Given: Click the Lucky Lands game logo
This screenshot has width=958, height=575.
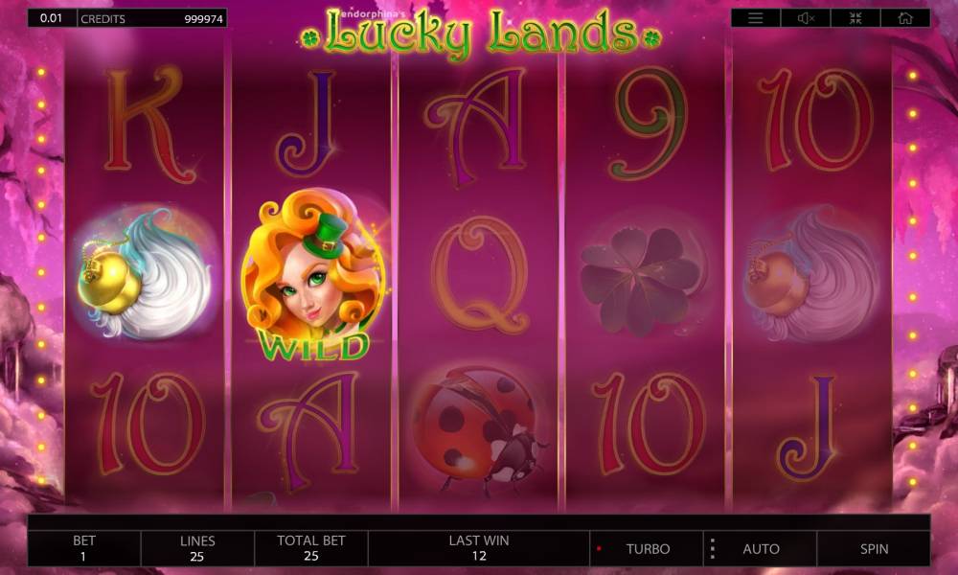Looking at the screenshot, I should [480, 32].
